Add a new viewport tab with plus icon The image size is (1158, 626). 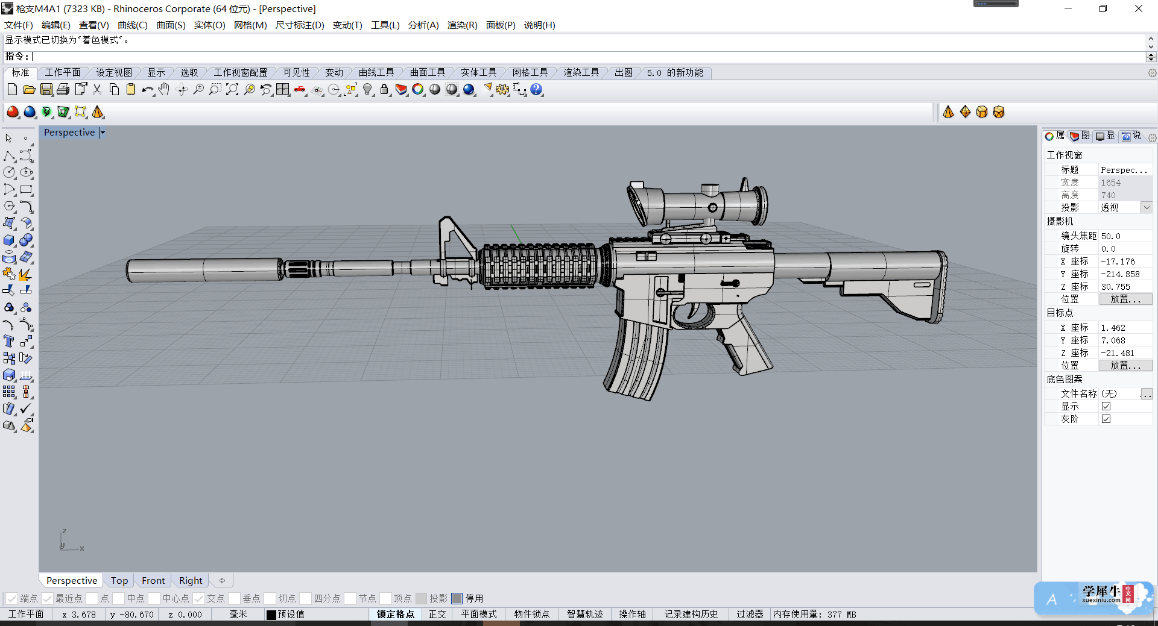coord(222,581)
